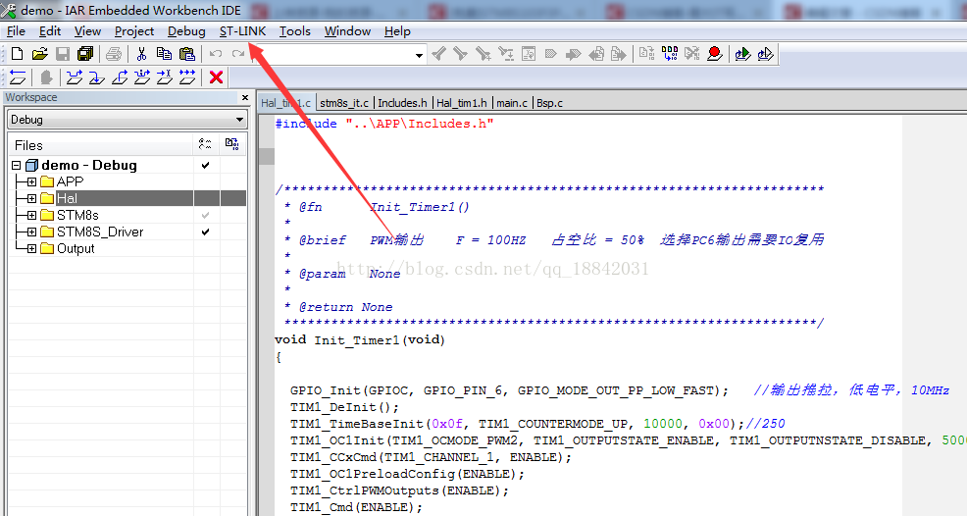
Task: Open the Window menu
Action: coord(347,30)
